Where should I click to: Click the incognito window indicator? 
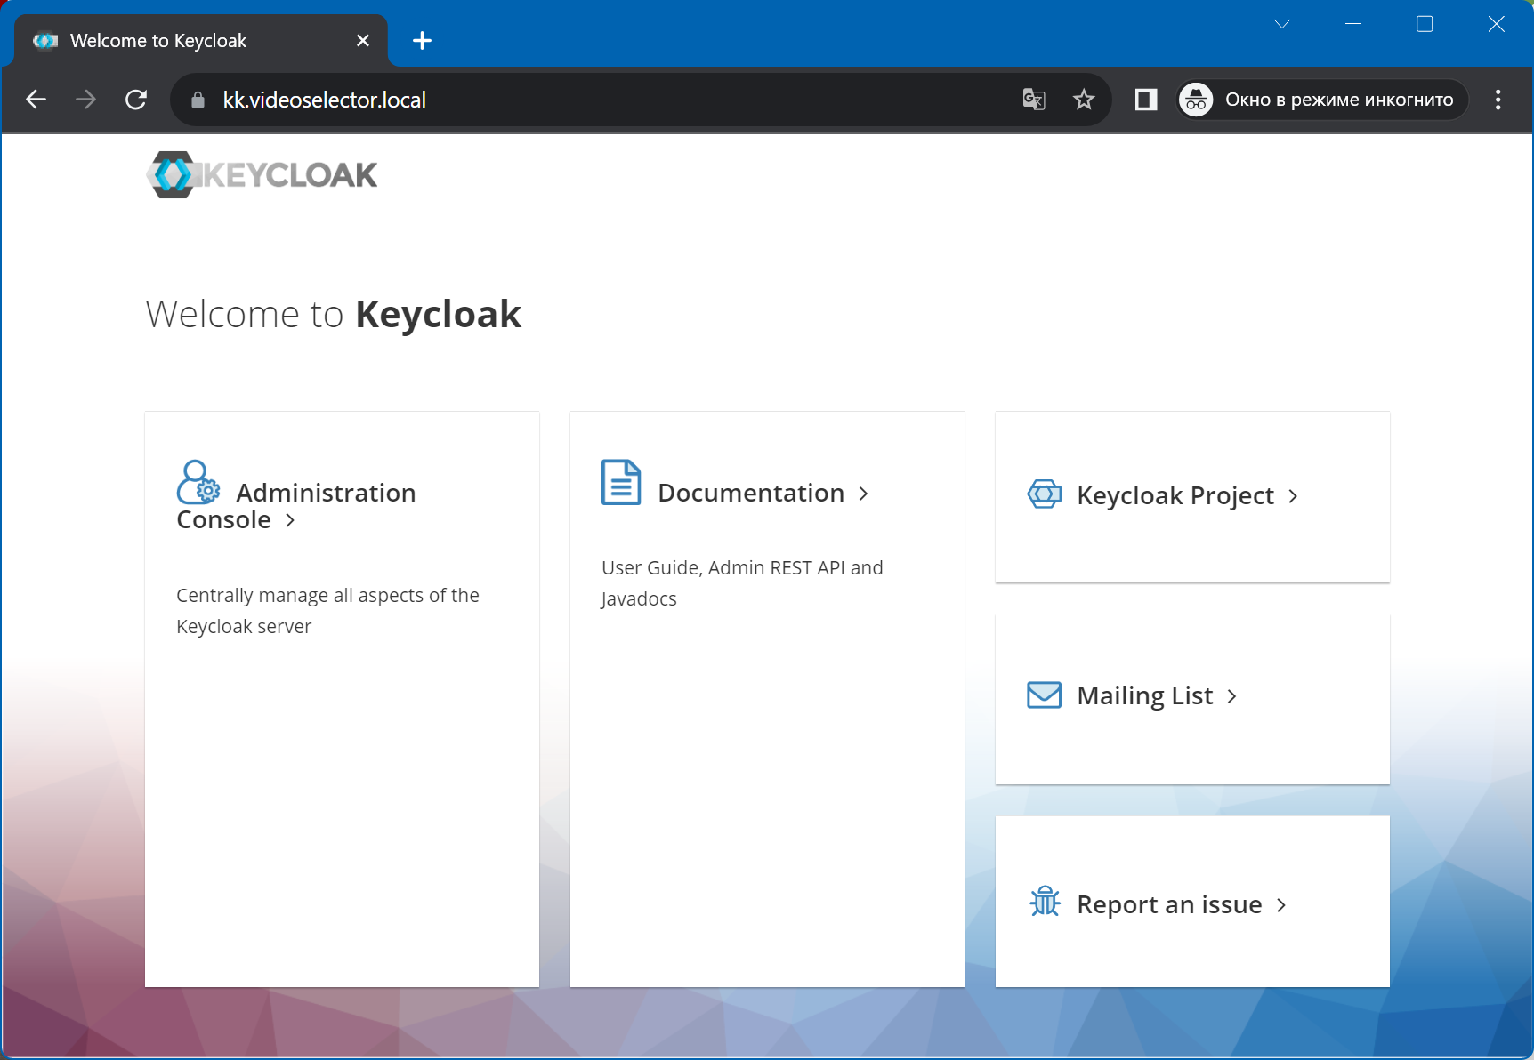(x=1322, y=100)
